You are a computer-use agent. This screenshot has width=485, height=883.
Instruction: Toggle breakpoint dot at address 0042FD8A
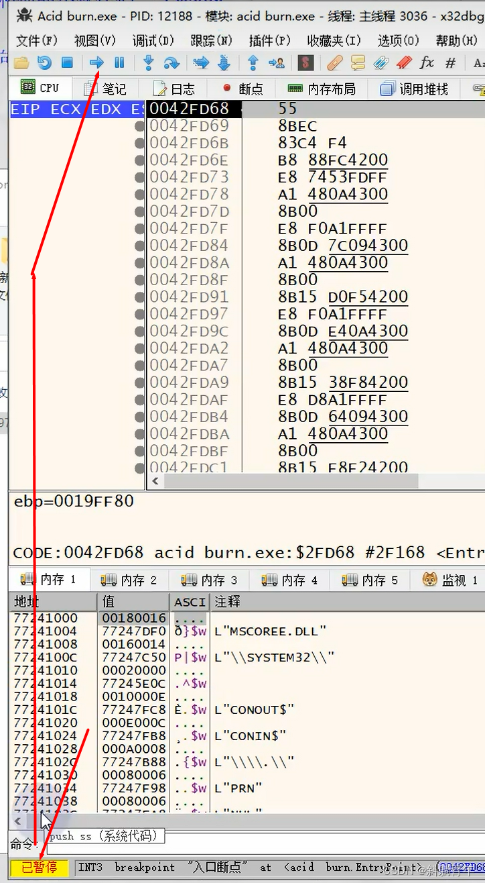click(x=139, y=262)
